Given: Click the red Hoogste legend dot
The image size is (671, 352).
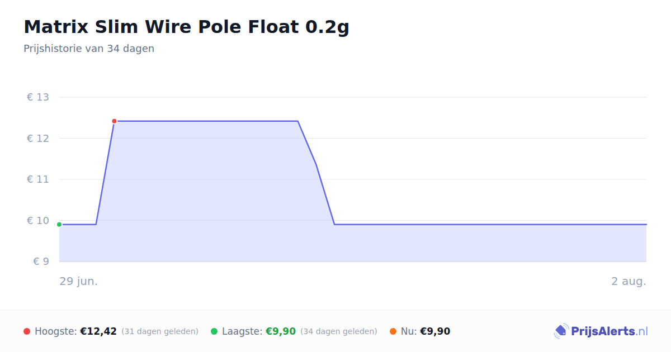Looking at the screenshot, I should (27, 331).
